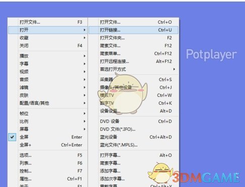Select 全屏+ (Ctrl+Enter) entry
The image size is (245, 187).
point(48,145)
